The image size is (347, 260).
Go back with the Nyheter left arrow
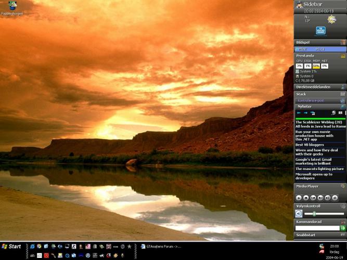[x=299, y=113]
